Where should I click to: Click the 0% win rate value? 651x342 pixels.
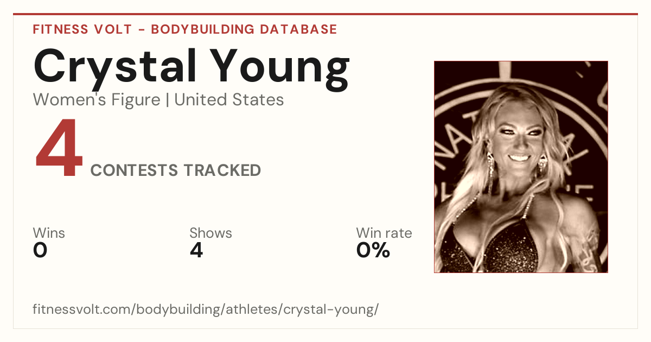click(373, 250)
